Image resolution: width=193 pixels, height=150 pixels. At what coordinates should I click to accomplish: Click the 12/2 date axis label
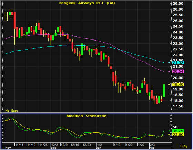pyautogui.click(x=54, y=145)
